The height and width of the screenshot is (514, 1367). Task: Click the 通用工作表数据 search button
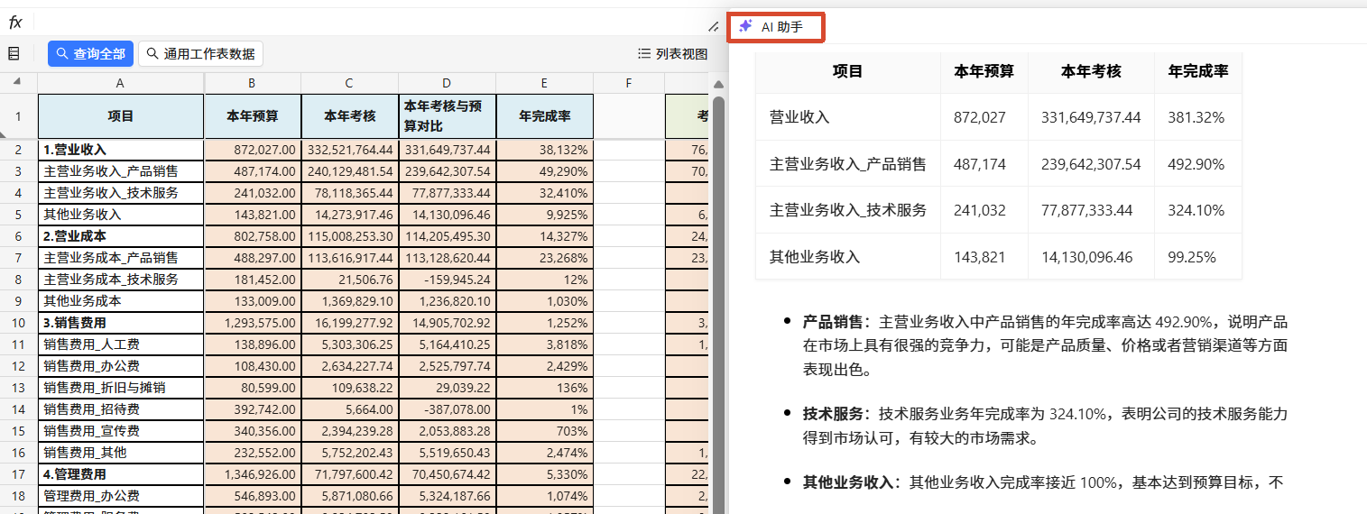(x=200, y=54)
